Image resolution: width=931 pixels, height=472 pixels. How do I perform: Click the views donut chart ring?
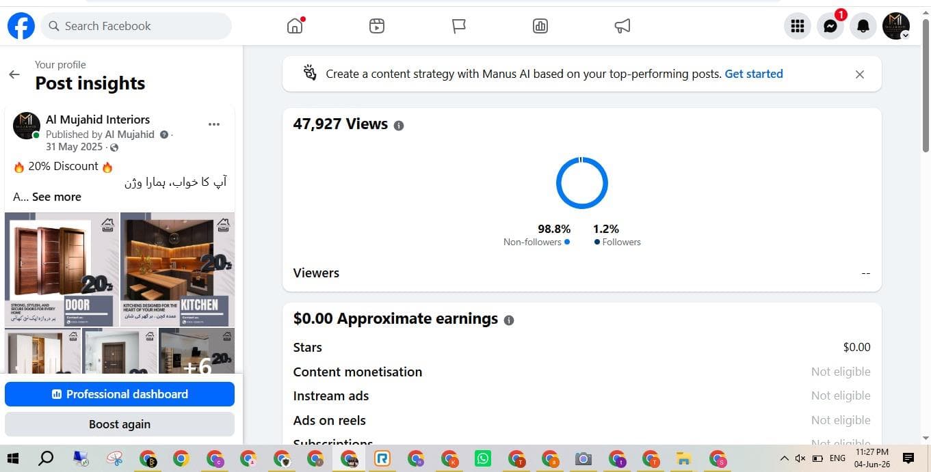coord(582,183)
